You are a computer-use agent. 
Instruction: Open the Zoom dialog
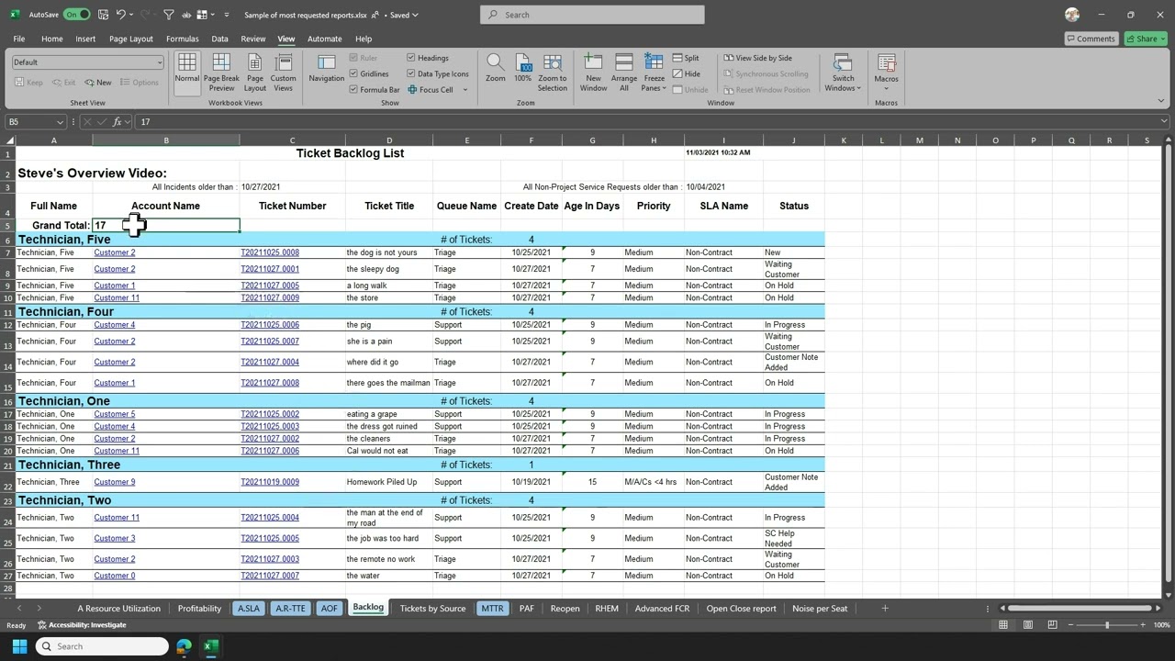click(496, 70)
